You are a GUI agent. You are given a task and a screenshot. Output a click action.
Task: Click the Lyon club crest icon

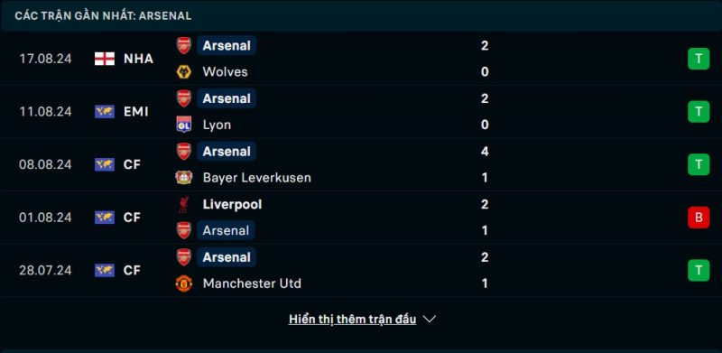click(x=184, y=125)
